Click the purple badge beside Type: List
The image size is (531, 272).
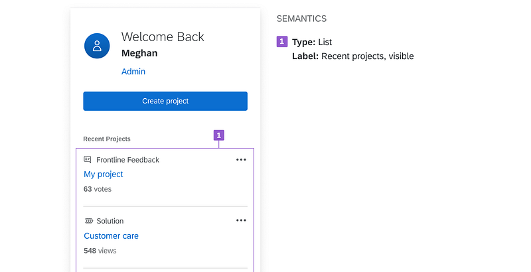(282, 42)
